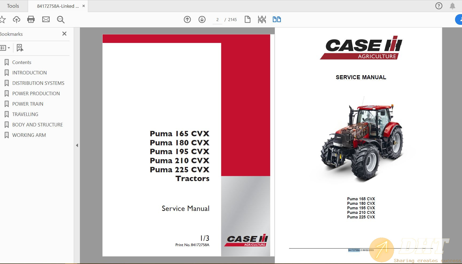Open help question mark icon
Screen dimensions: 462x264
click(x=439, y=6)
